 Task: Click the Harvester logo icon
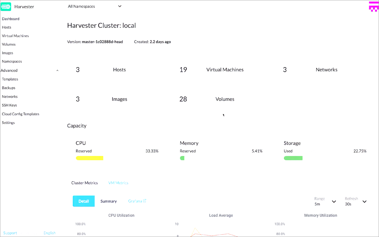6,6
